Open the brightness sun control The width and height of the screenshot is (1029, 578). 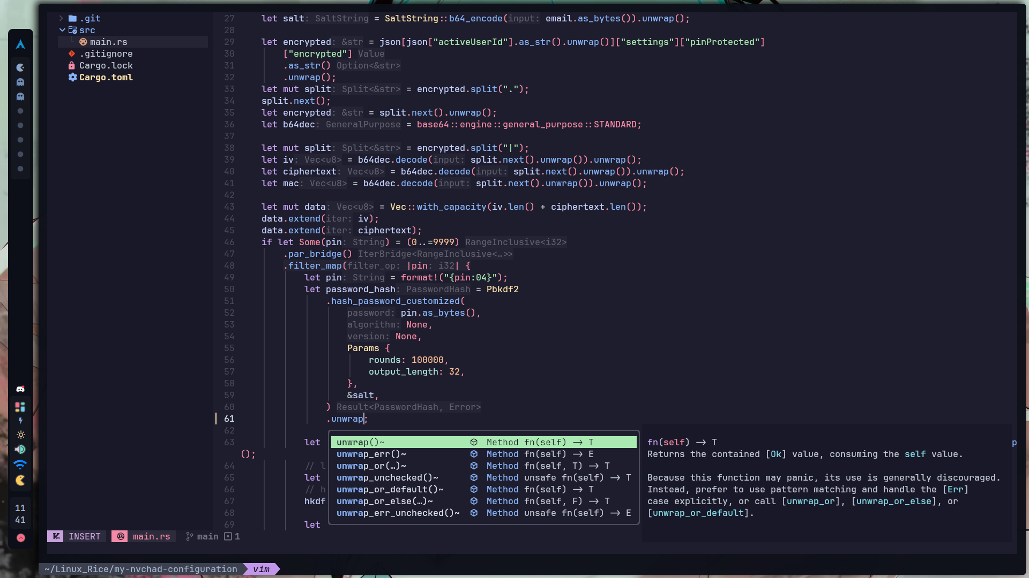click(20, 435)
